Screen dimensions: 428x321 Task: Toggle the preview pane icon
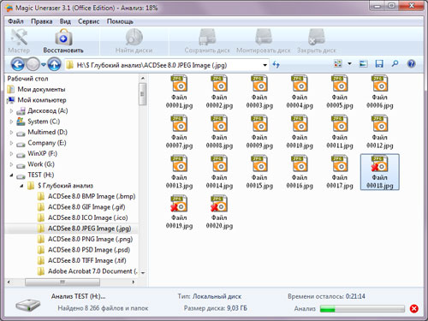[363, 63]
